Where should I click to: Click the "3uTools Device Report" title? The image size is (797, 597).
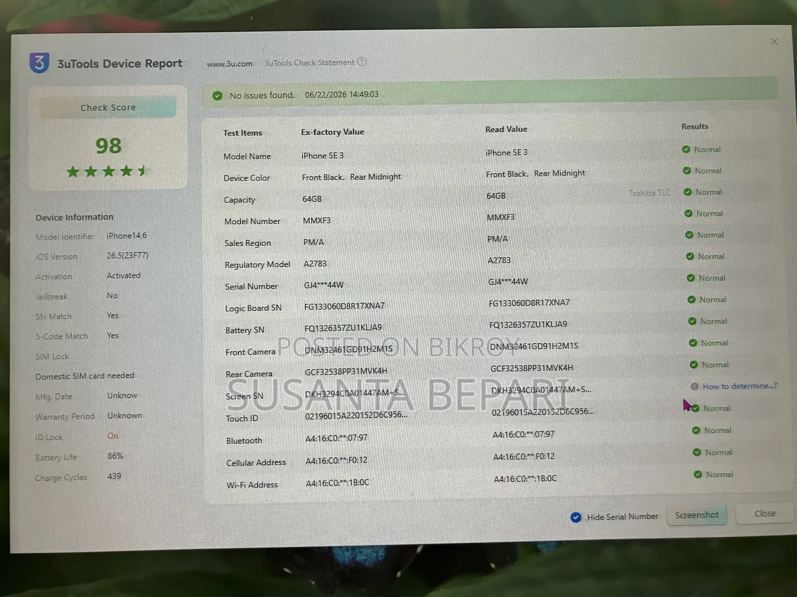[120, 64]
